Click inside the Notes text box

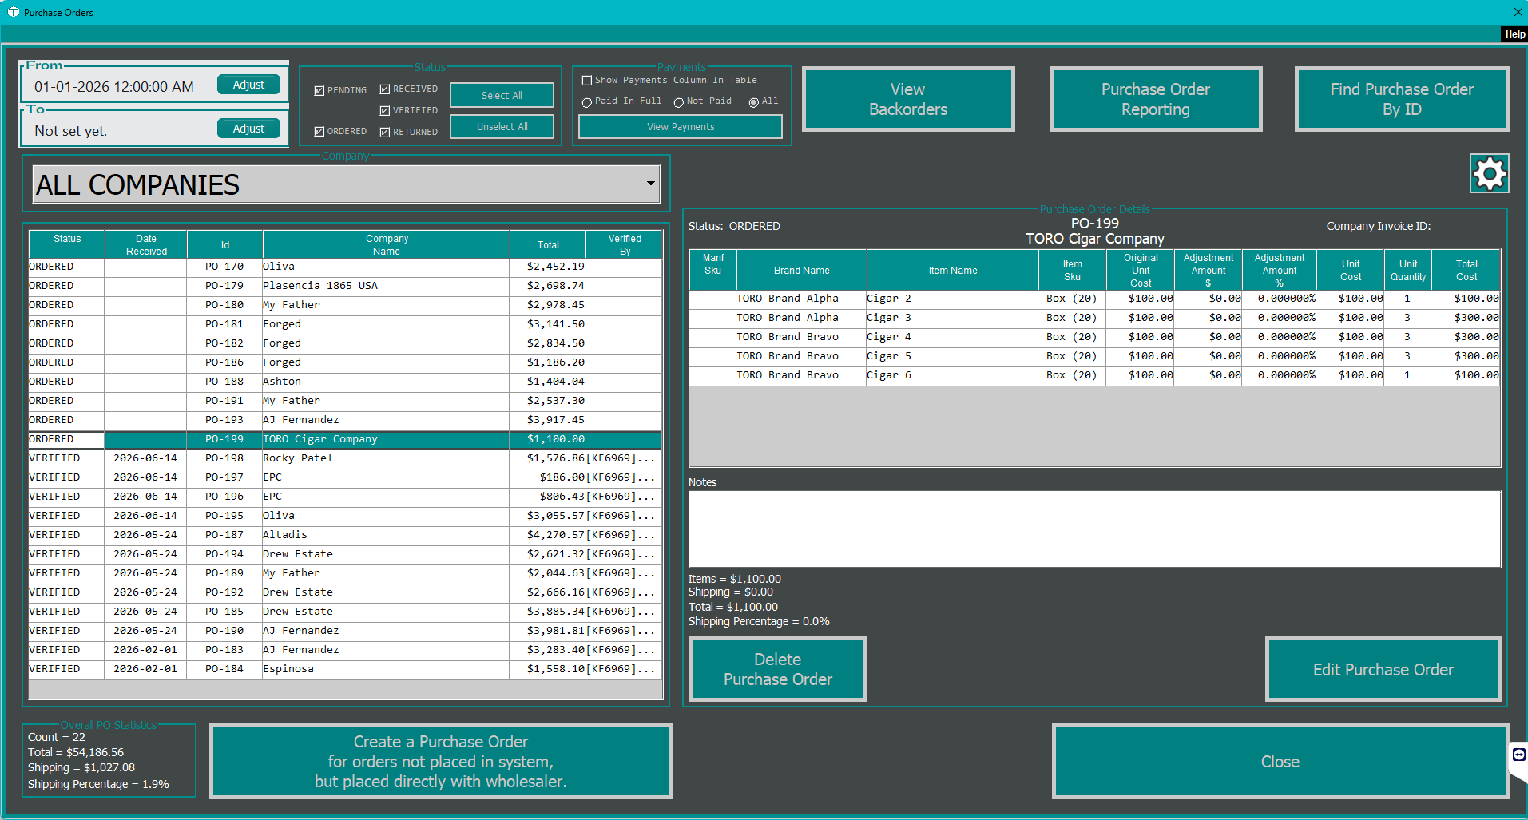click(x=1094, y=529)
